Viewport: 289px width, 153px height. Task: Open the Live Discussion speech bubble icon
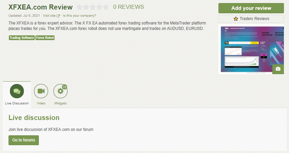[17, 91]
